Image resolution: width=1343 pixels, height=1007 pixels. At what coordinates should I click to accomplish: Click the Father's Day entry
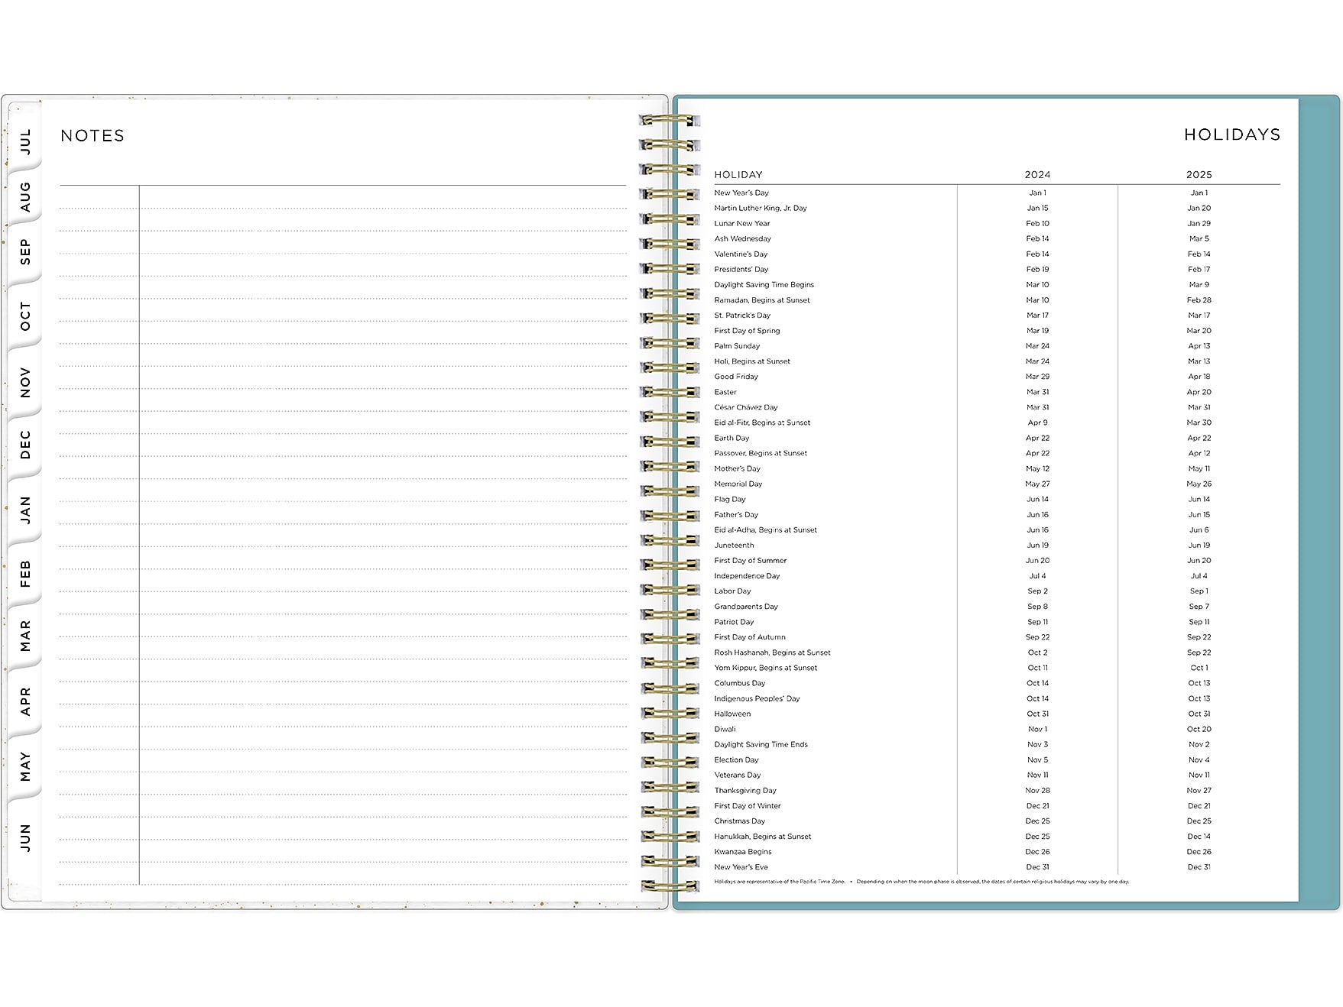pyautogui.click(x=736, y=514)
